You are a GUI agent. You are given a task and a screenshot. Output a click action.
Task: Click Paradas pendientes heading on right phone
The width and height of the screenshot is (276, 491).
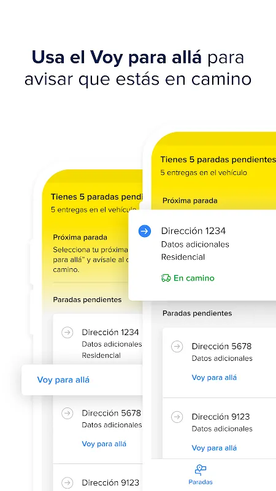(x=197, y=313)
